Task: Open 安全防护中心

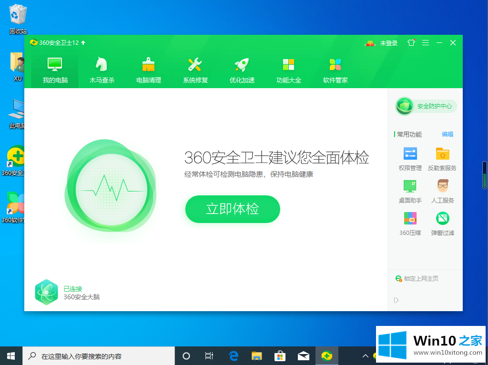Action: 426,106
